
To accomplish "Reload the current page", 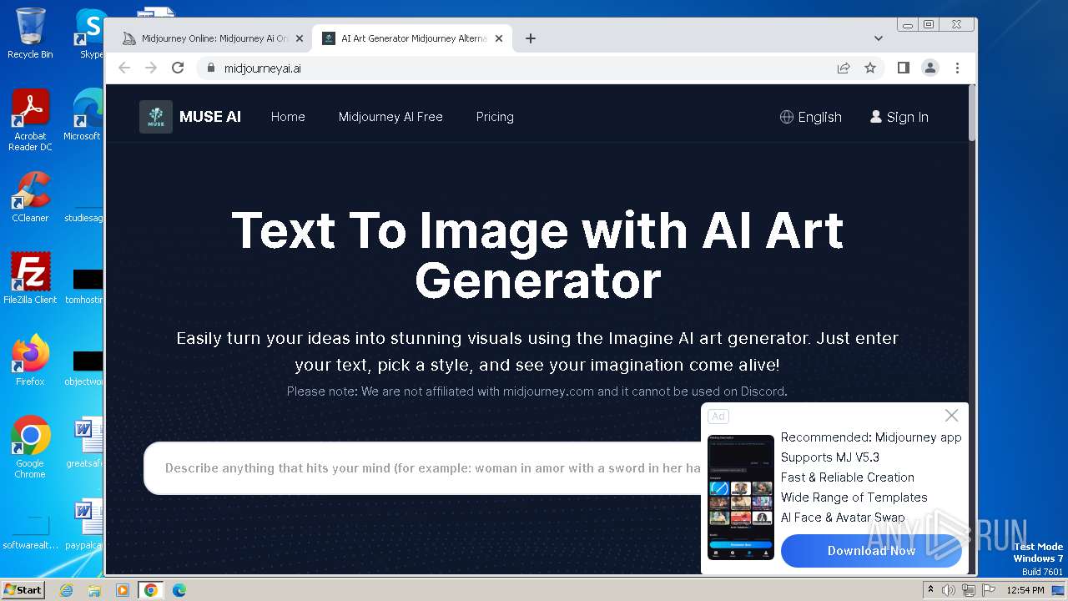I will click(178, 68).
